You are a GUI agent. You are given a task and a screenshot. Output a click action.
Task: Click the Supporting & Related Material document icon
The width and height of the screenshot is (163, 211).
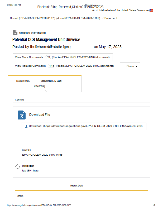coord(15,33)
